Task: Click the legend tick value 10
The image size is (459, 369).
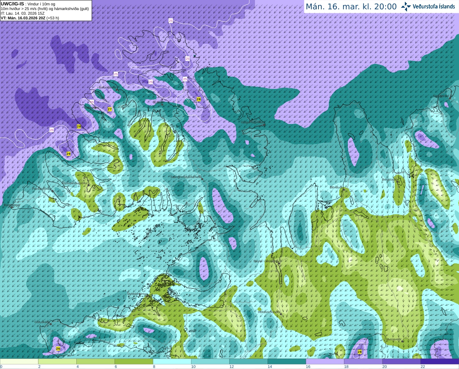Action: point(193,367)
